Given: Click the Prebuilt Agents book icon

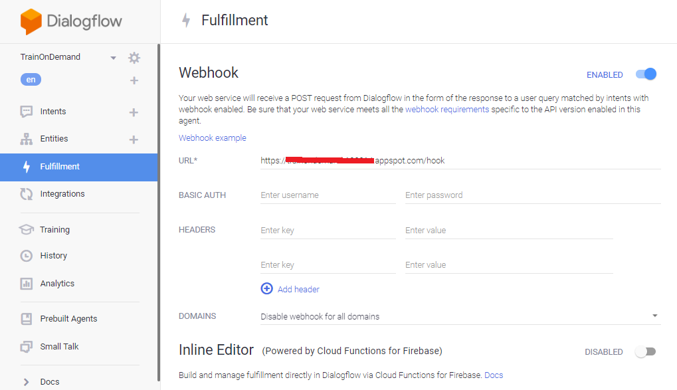Looking at the screenshot, I should point(27,319).
